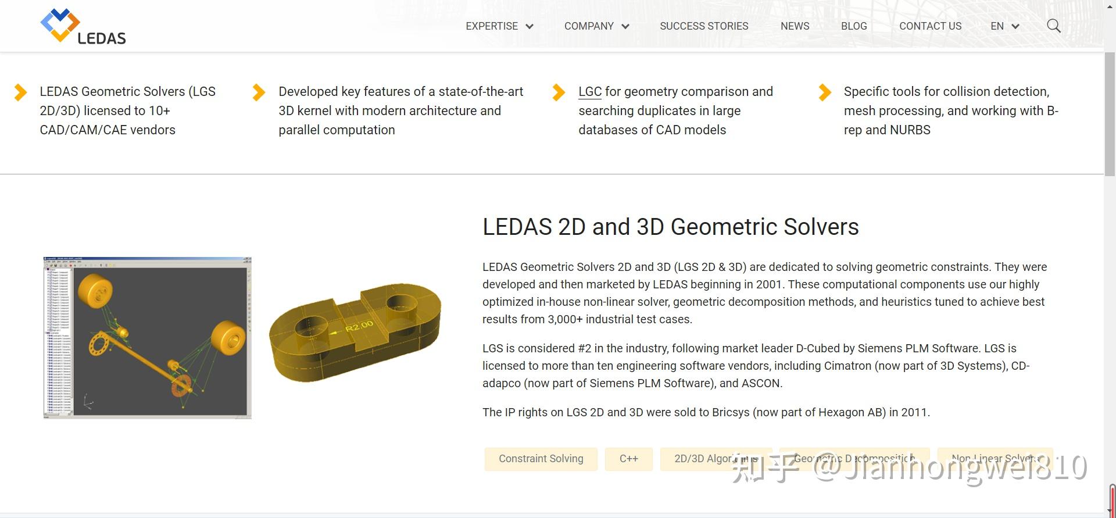
Task: Expand the Expertise dropdown menu
Action: pos(499,26)
